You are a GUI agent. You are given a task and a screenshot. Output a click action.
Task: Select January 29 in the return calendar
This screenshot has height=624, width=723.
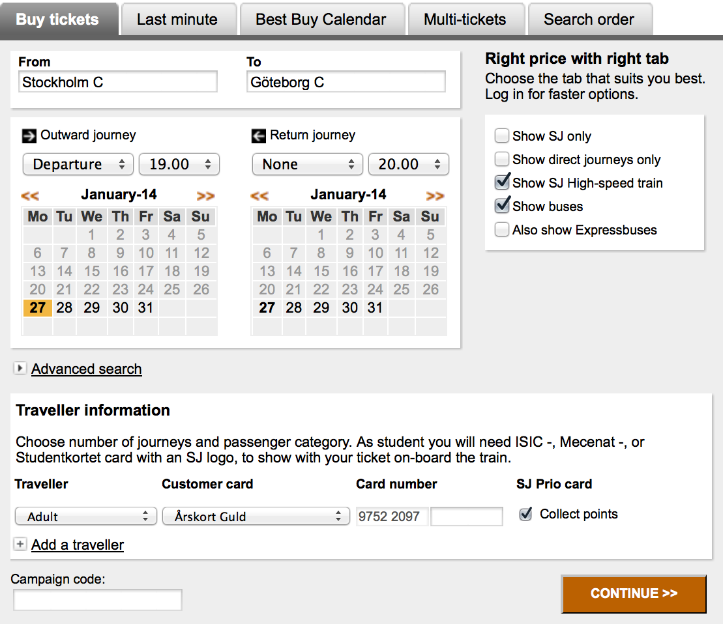[321, 307]
